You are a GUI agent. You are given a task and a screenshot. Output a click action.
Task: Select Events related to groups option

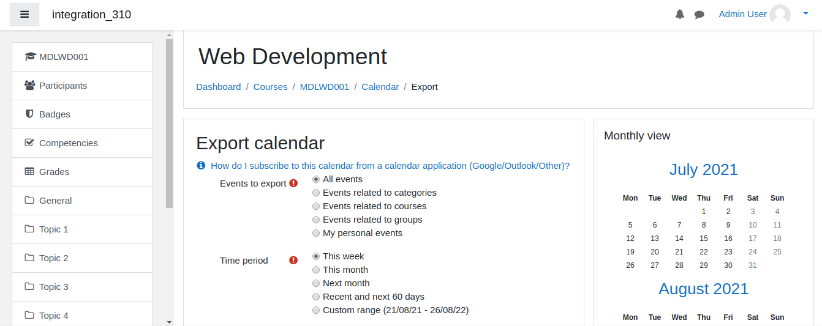tap(316, 220)
